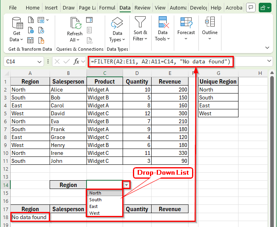Open the Get Data menu button
The image size is (277, 227).
pos(17,29)
